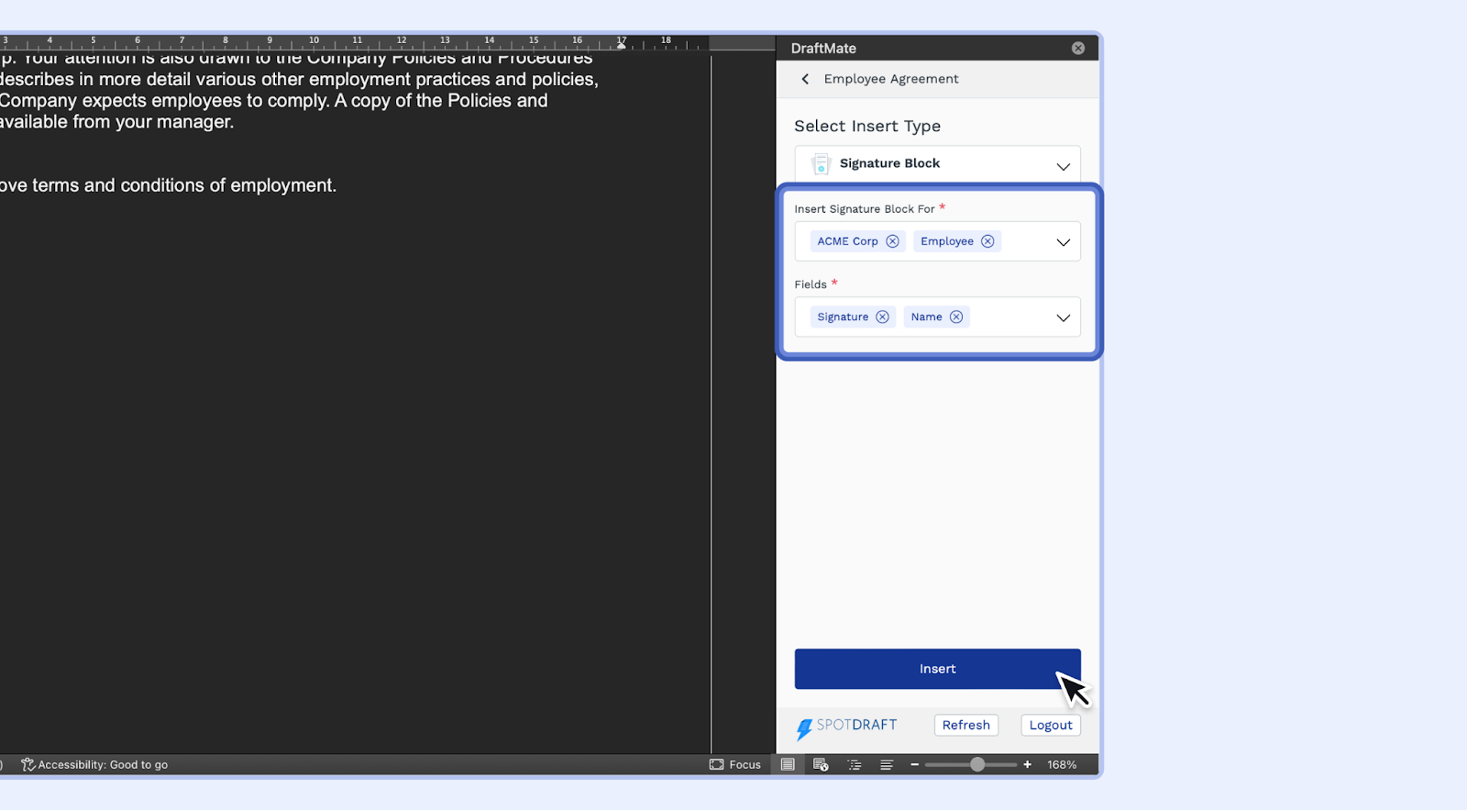1467x810 pixels.
Task: Open the Signature Block insert type dropdown
Action: [937, 164]
